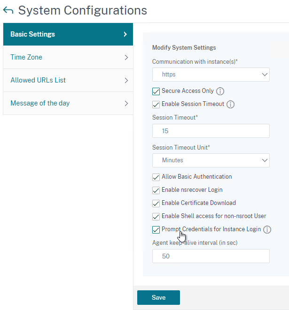Select the Basic Settings tab
The height and width of the screenshot is (310, 289).
(68, 34)
